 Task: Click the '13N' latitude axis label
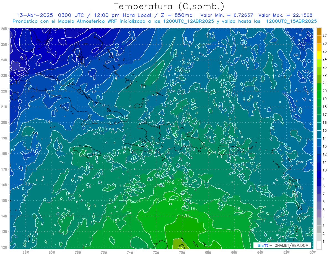pyautogui.click(x=4, y=231)
